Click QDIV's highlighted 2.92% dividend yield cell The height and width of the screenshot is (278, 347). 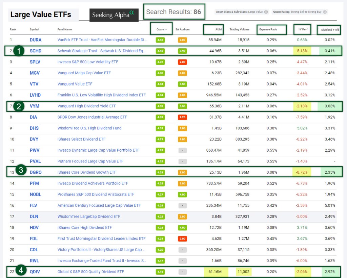329,272
